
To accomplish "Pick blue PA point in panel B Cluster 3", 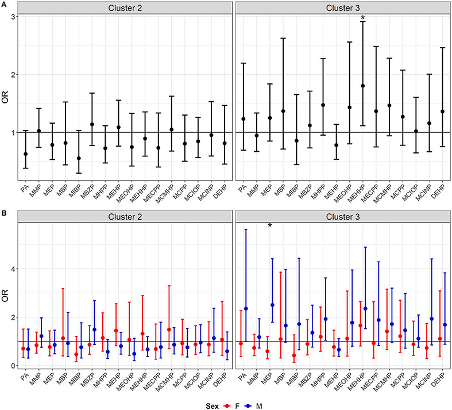I will 246,309.
